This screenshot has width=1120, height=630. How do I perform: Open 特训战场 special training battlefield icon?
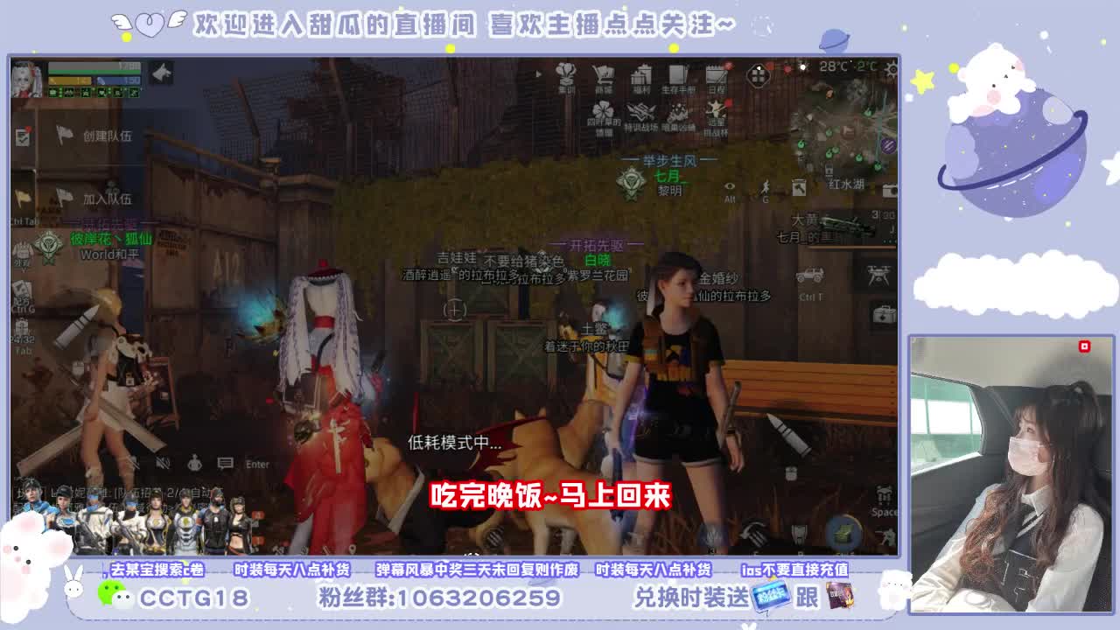pyautogui.click(x=640, y=117)
